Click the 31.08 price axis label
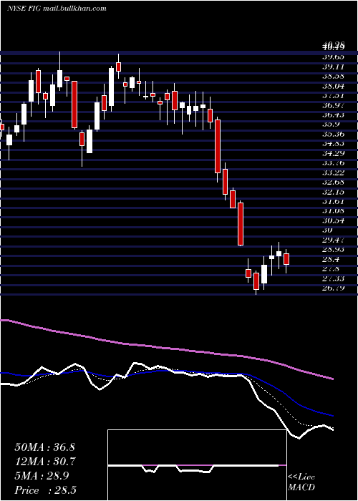The height and width of the screenshot is (501, 358). [333, 211]
